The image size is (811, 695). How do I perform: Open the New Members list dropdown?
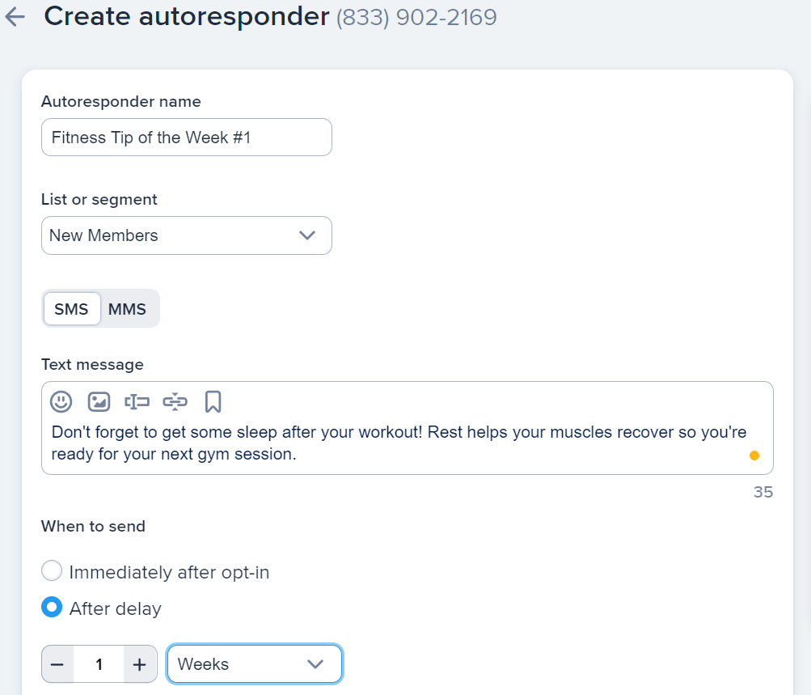point(186,235)
